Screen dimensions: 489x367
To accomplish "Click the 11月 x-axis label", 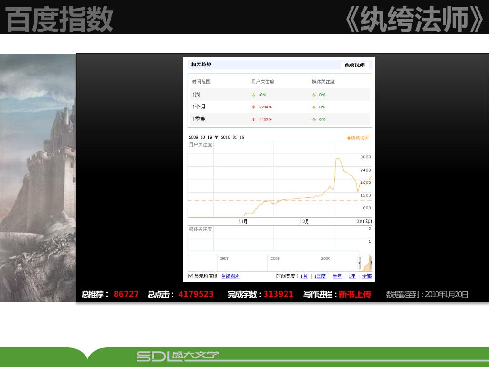I will tap(243, 222).
